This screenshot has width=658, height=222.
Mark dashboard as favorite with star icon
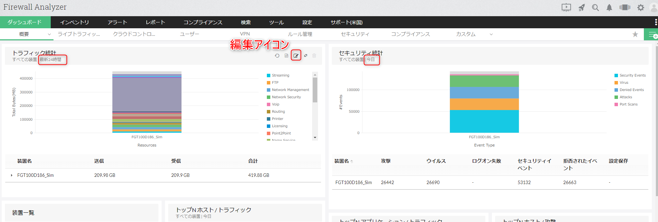click(x=635, y=34)
